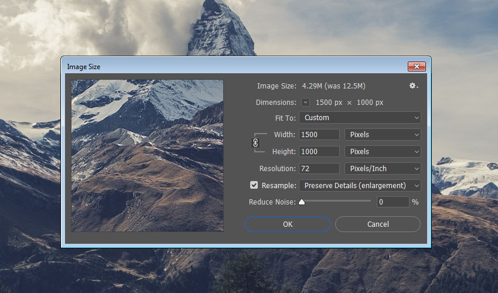Viewport: 498px width, 293px height.
Task: Click the mountain preview thumbnail in dialog
Action: pos(147,155)
